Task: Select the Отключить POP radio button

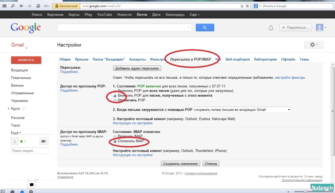Action: pyautogui.click(x=115, y=100)
